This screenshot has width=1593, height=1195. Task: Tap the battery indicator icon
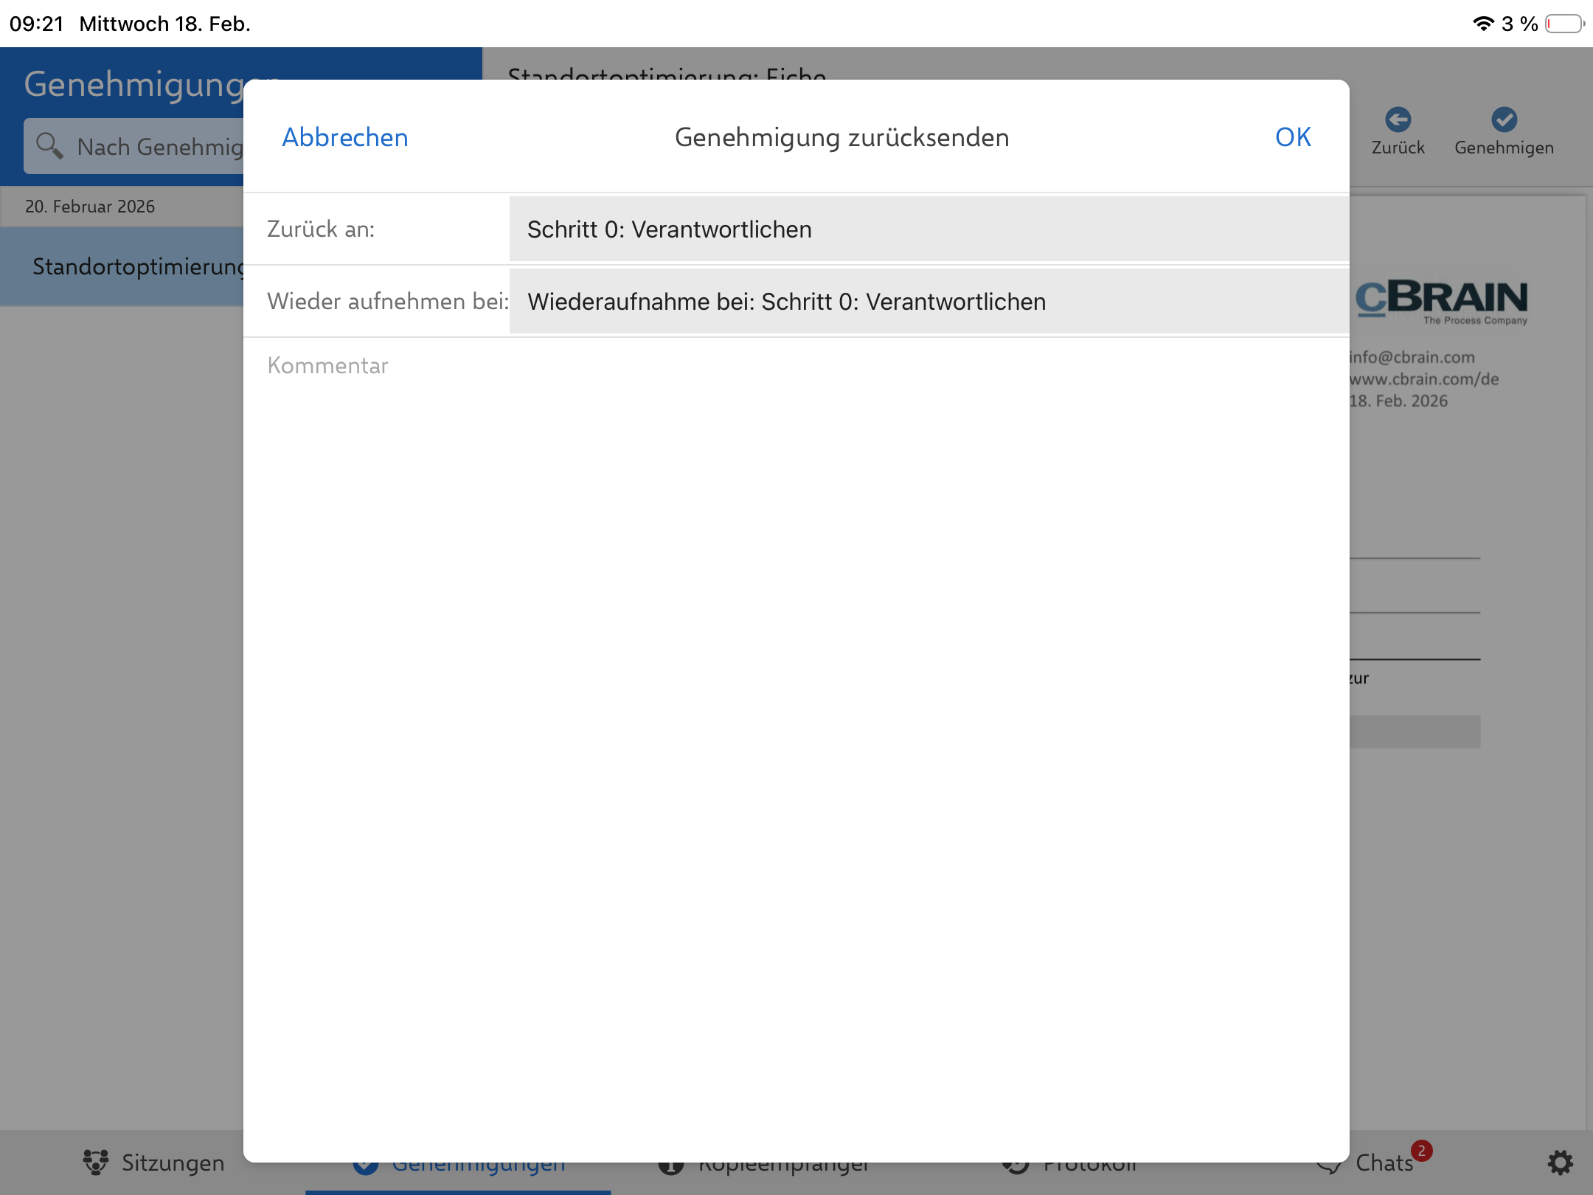pyautogui.click(x=1564, y=24)
